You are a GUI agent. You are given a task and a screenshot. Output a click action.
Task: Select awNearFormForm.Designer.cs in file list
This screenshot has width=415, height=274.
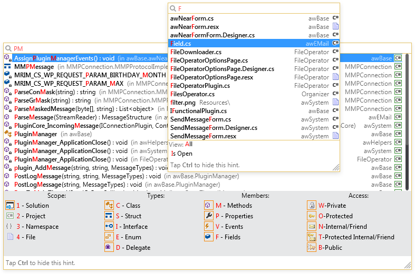pyautogui.click(x=254, y=35)
